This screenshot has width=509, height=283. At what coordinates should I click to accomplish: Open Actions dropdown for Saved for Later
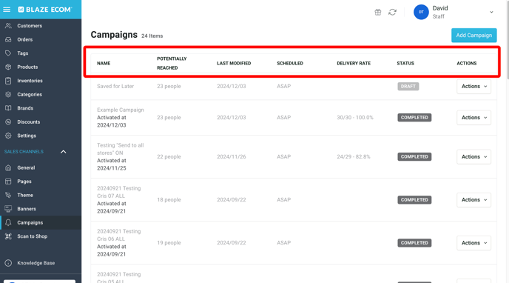[473, 87]
